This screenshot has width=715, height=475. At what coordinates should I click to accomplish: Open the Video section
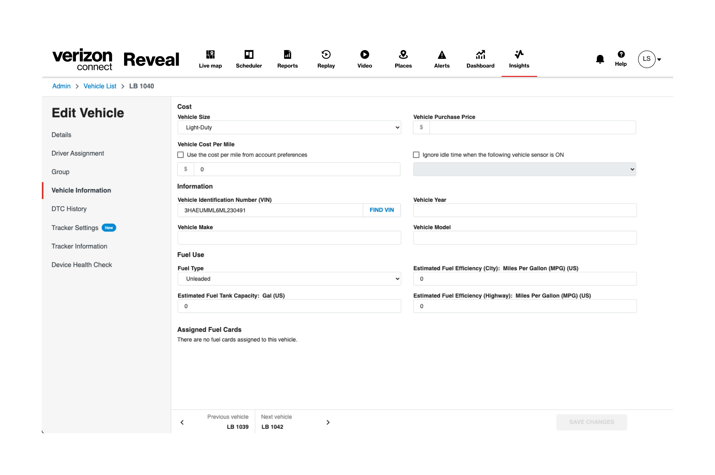pos(364,59)
